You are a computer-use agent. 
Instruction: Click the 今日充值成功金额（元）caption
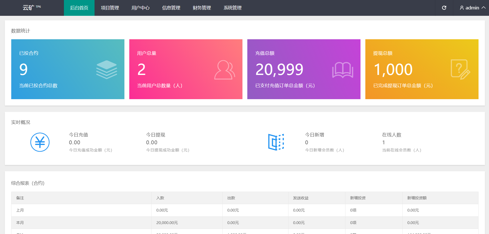point(91,150)
